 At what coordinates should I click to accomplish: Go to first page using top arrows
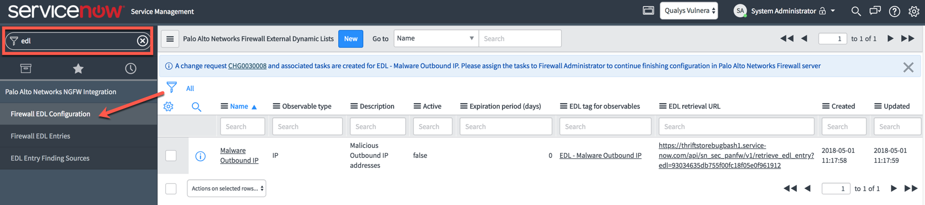pos(786,38)
